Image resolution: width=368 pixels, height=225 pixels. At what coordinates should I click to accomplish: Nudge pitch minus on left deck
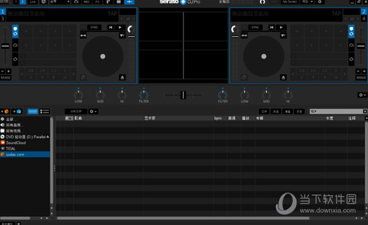pyautogui.click(x=2, y=71)
